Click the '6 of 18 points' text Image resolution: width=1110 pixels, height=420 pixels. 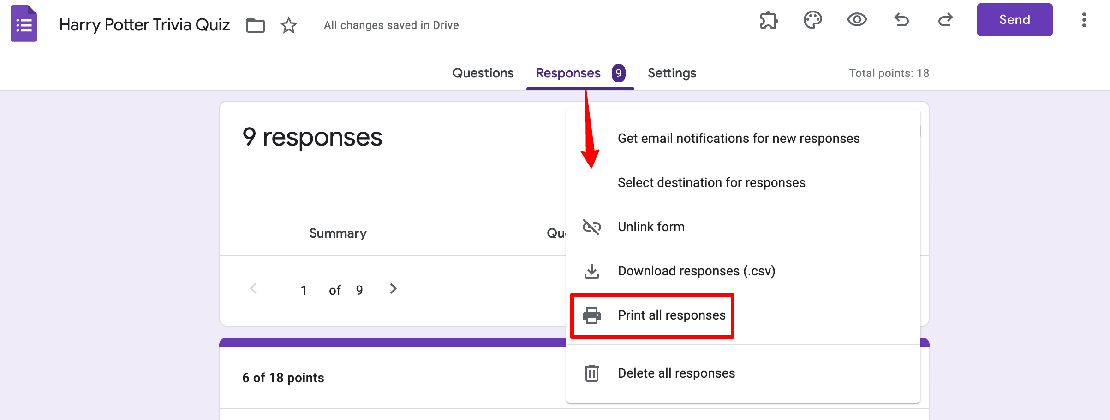(x=283, y=378)
